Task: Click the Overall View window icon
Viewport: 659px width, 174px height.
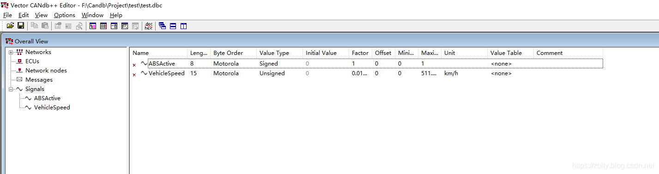Action: [x=9, y=41]
